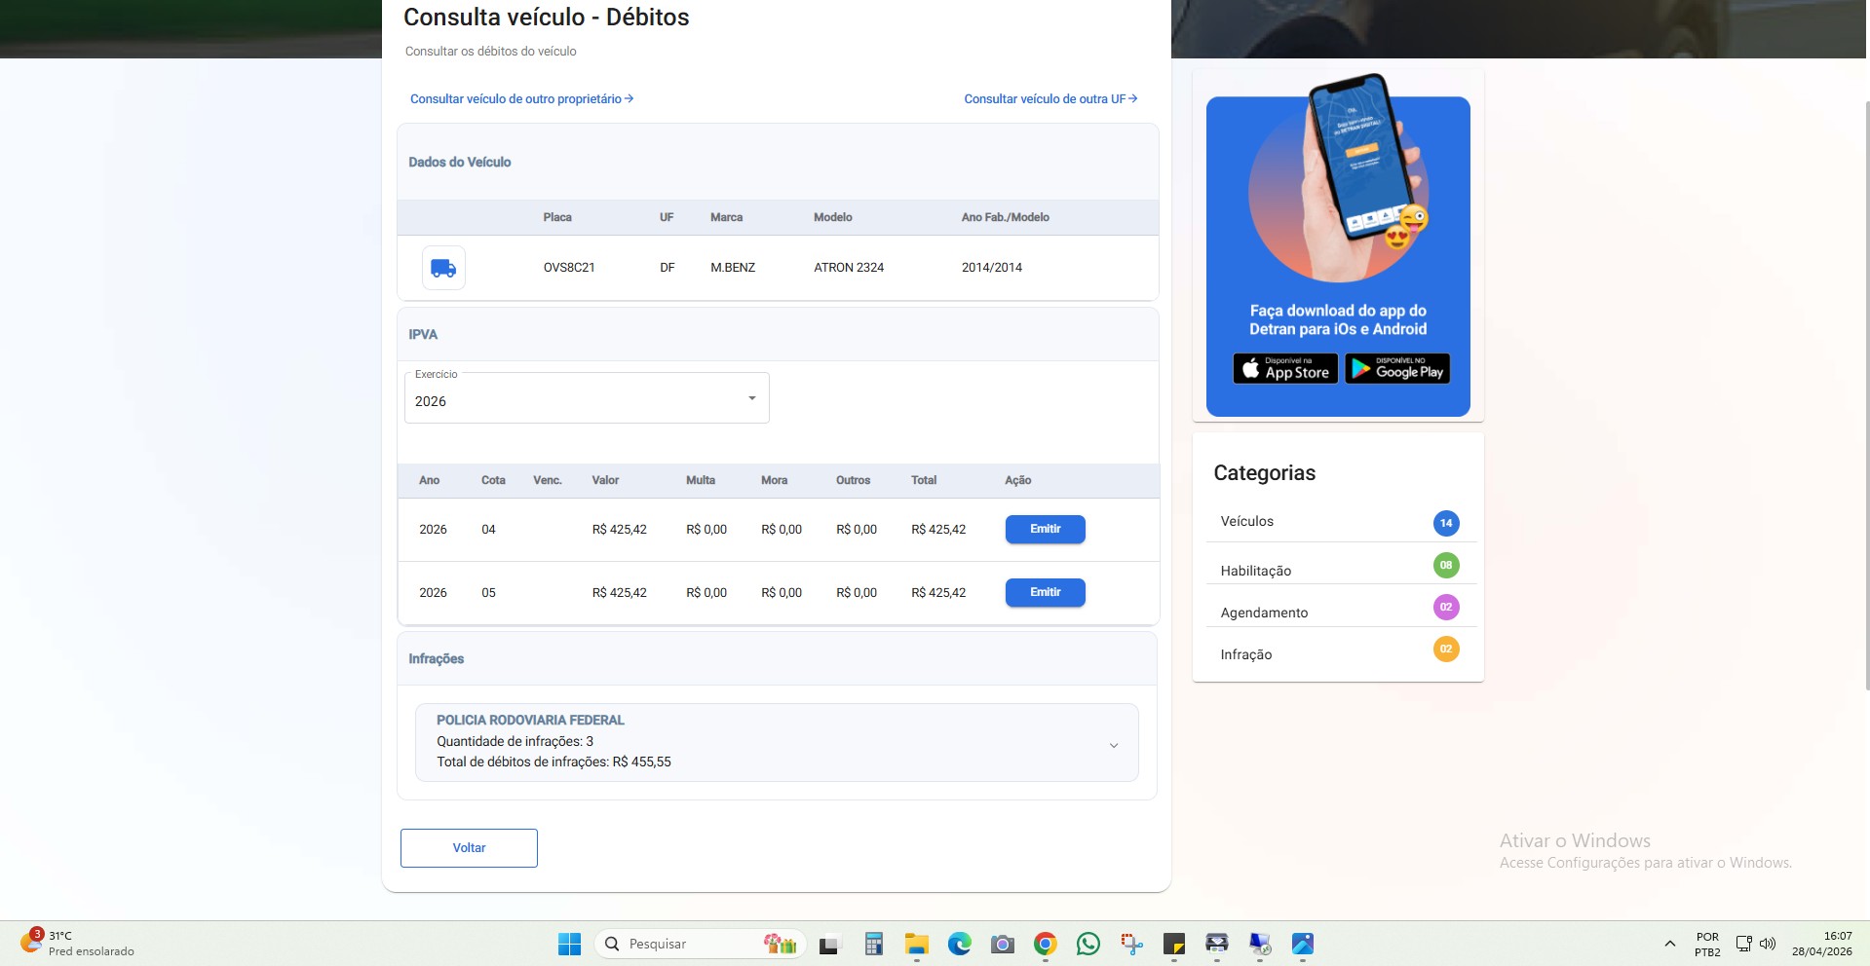Click the Windows Start button
1870x966 pixels.
(x=569, y=944)
